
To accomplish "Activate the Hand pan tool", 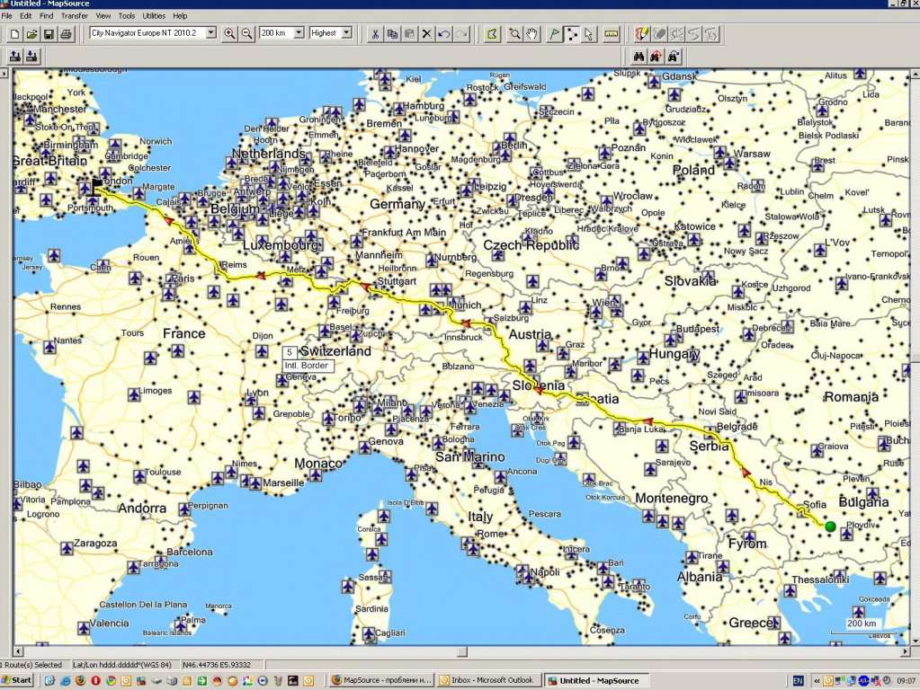I will (531, 34).
